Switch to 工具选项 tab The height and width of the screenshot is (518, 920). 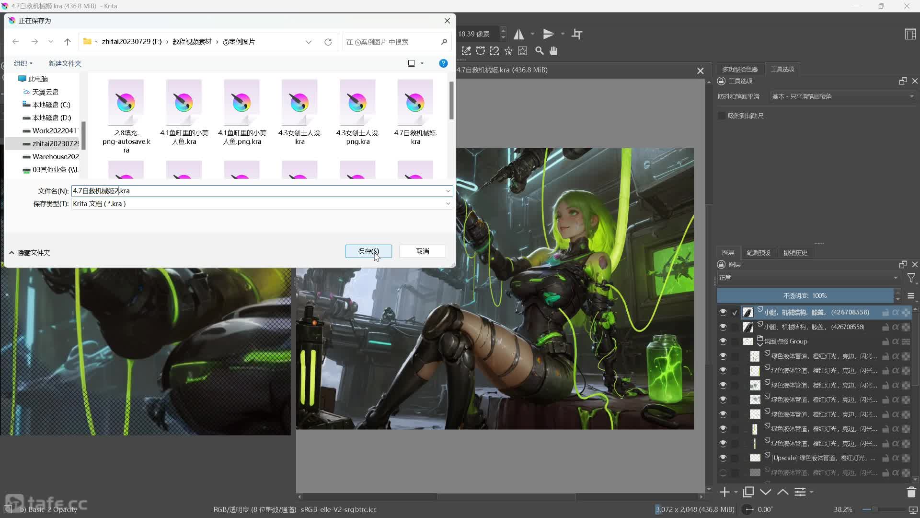pos(782,70)
